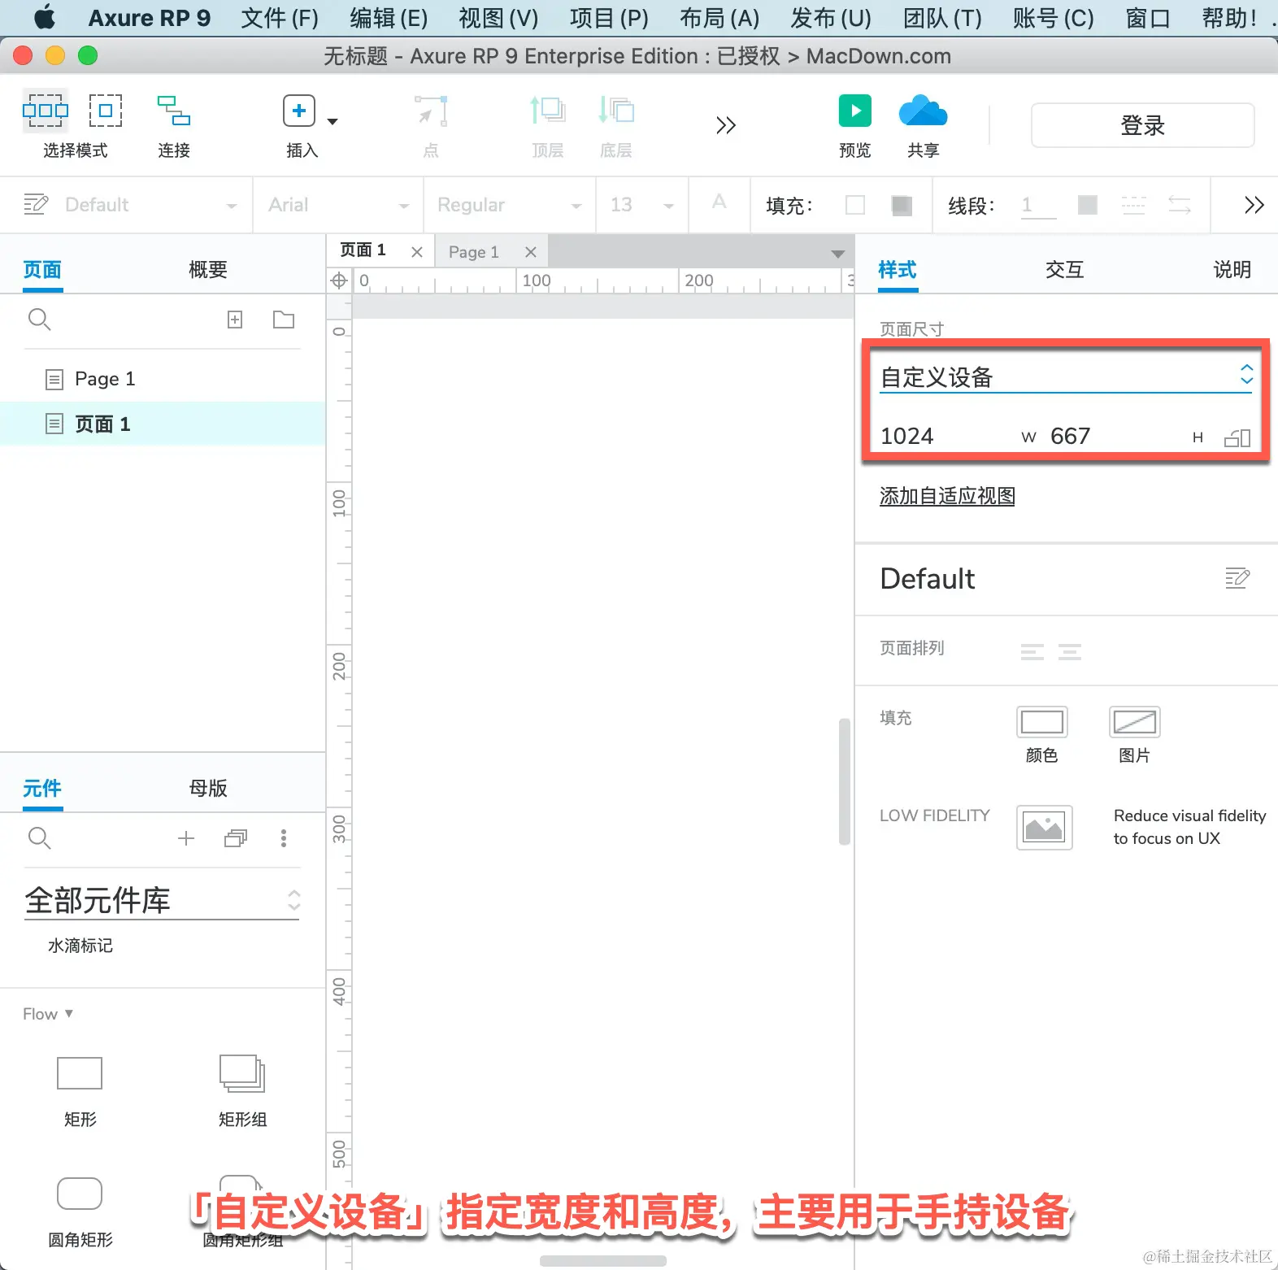Switch to the Page 1 canvas tab
Viewport: 1278px width, 1270px height.
pyautogui.click(x=474, y=252)
